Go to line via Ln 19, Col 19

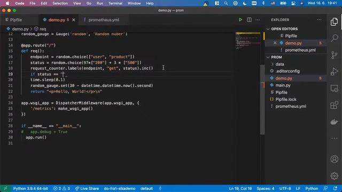pos(240,188)
